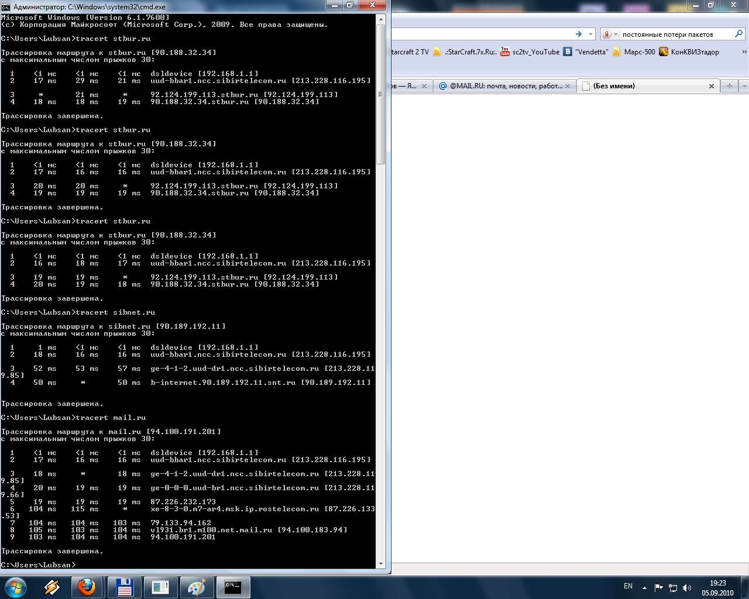Open the sc2tv_YouTube bookmark
This screenshot has height=599, width=749.
click(535, 51)
